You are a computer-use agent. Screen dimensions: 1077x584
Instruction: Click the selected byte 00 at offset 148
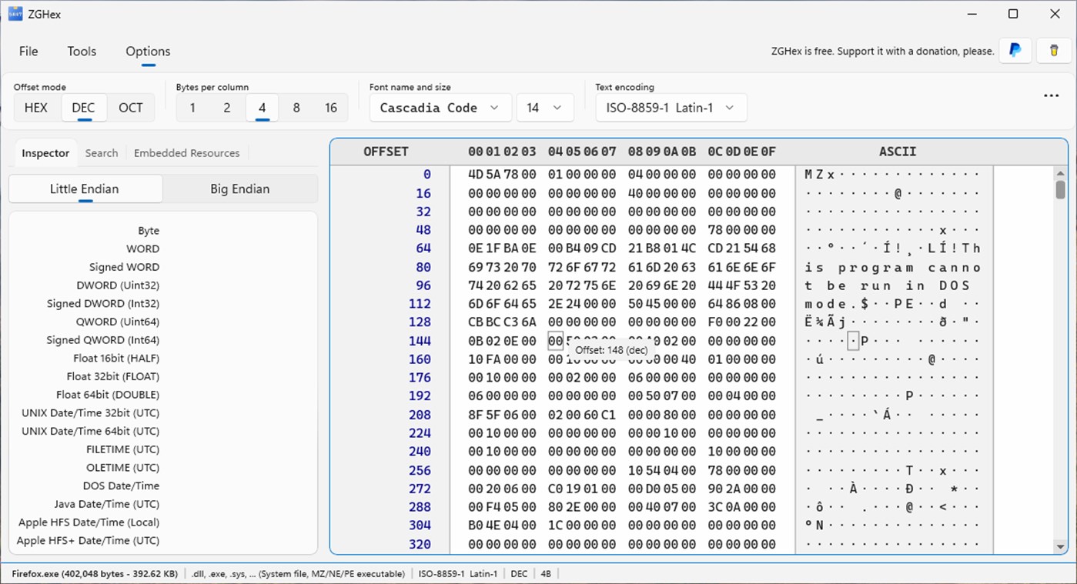click(x=556, y=341)
